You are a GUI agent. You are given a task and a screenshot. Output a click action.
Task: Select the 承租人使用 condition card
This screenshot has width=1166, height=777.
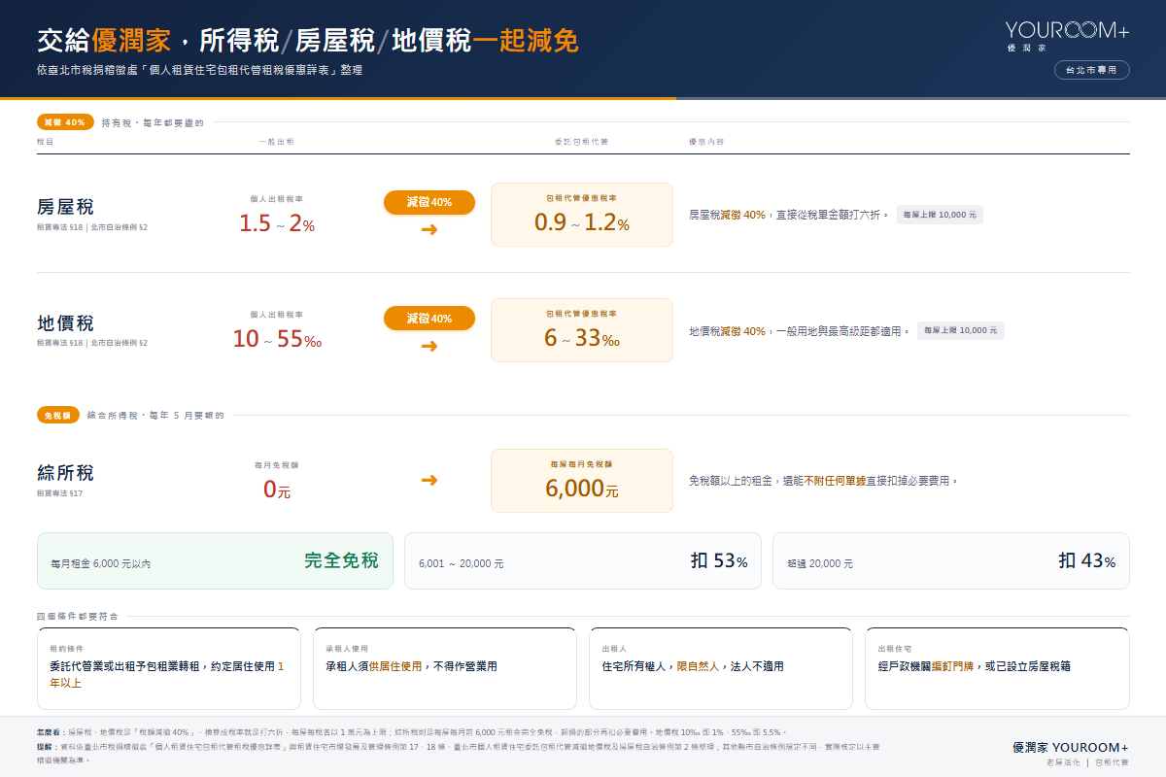[446, 669]
